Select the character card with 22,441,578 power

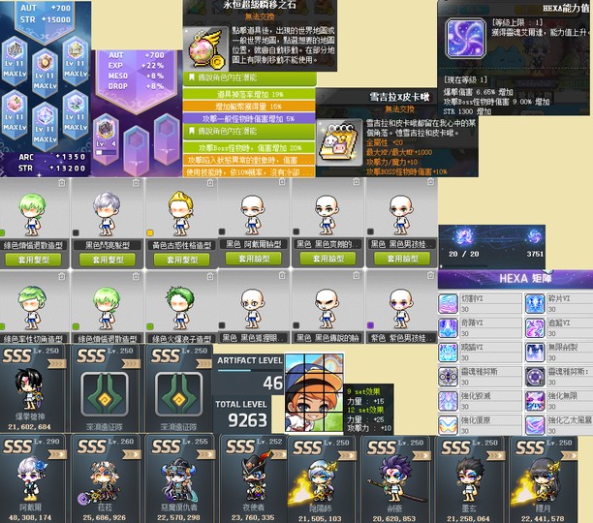click(543, 480)
